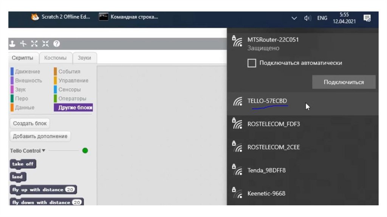Show hidden system tray icons

tap(294, 18)
